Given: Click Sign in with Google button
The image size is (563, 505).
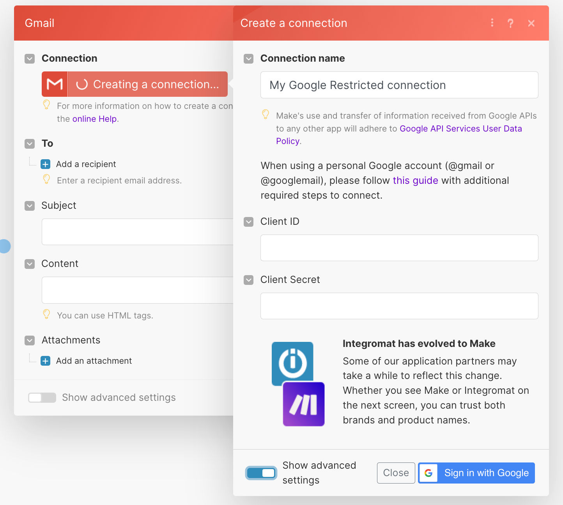Looking at the screenshot, I should [476, 473].
